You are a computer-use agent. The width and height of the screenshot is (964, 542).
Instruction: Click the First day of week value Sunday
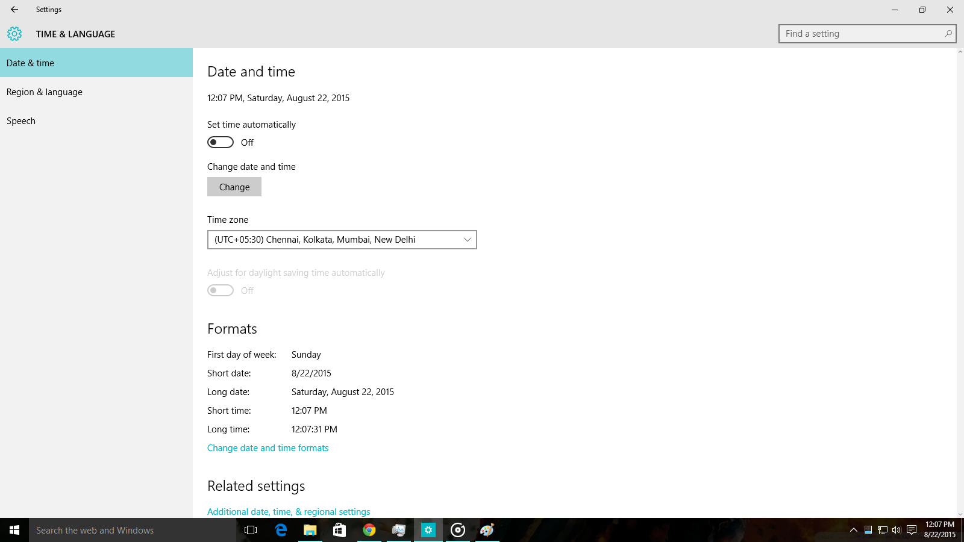306,355
